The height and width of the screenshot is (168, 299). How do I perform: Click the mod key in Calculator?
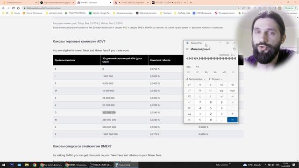(232, 91)
